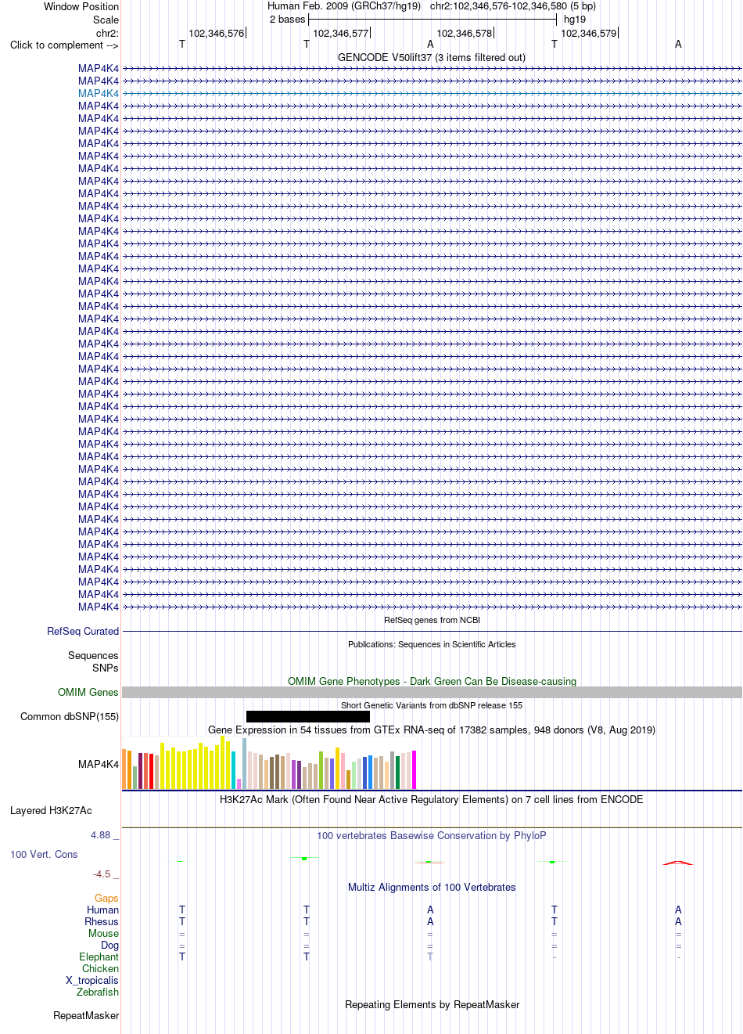743x1034 pixels.
Task: Click the Gaps label in Multiz track
Action: [106, 898]
